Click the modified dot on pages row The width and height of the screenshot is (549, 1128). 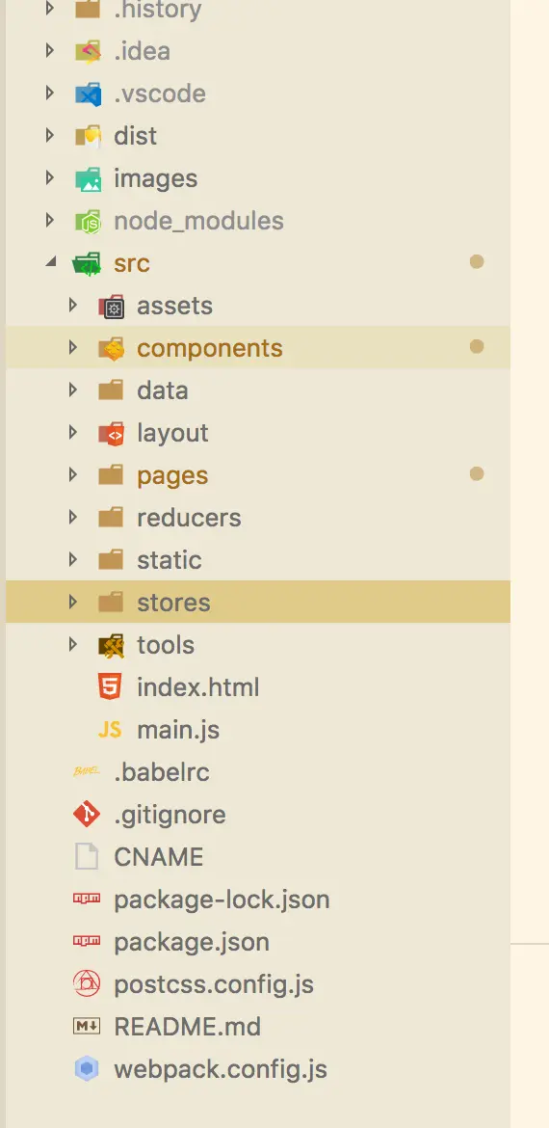[477, 474]
